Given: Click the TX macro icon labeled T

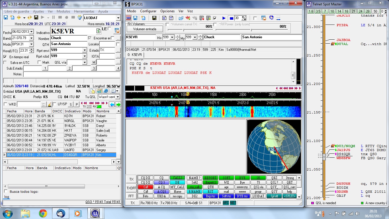Looking at the screenshot, I should coord(171,18).
